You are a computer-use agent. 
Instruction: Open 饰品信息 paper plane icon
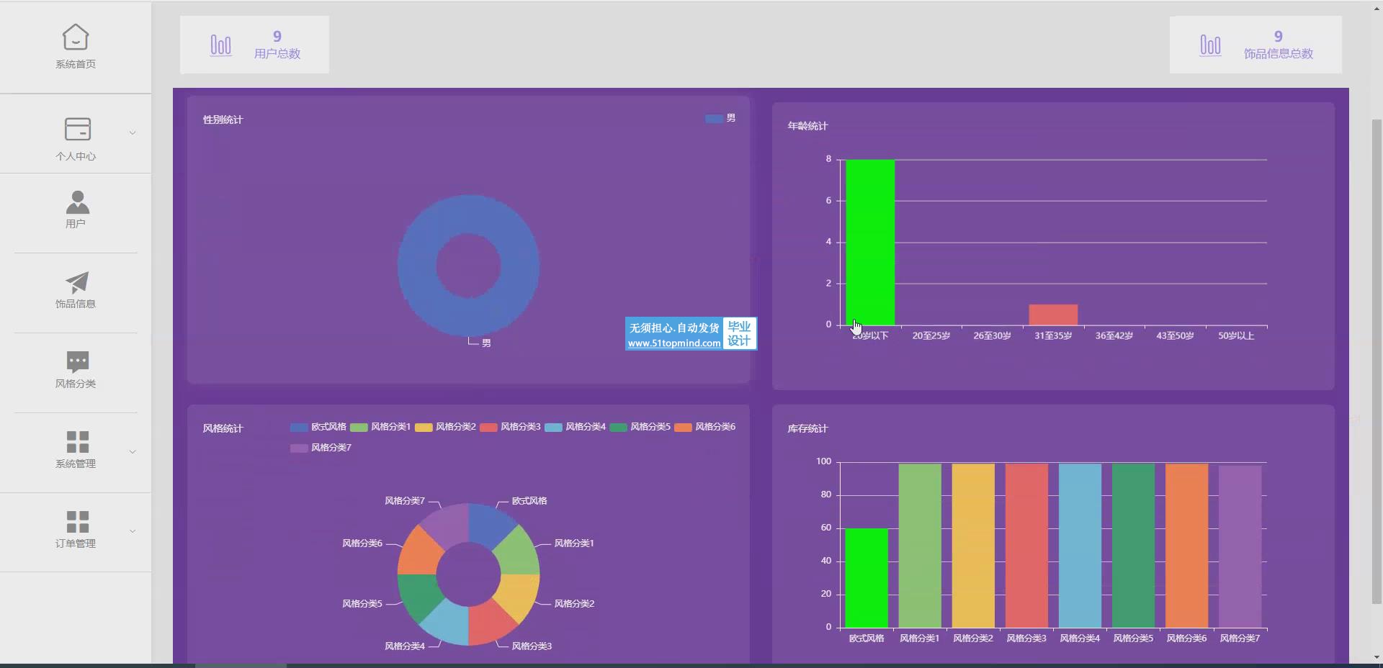(77, 282)
